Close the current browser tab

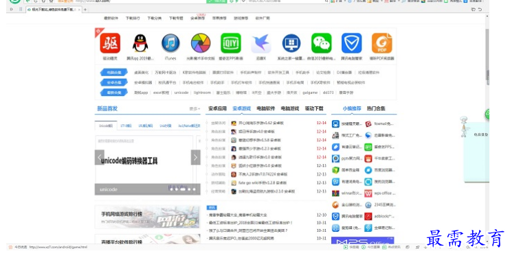click(x=79, y=10)
